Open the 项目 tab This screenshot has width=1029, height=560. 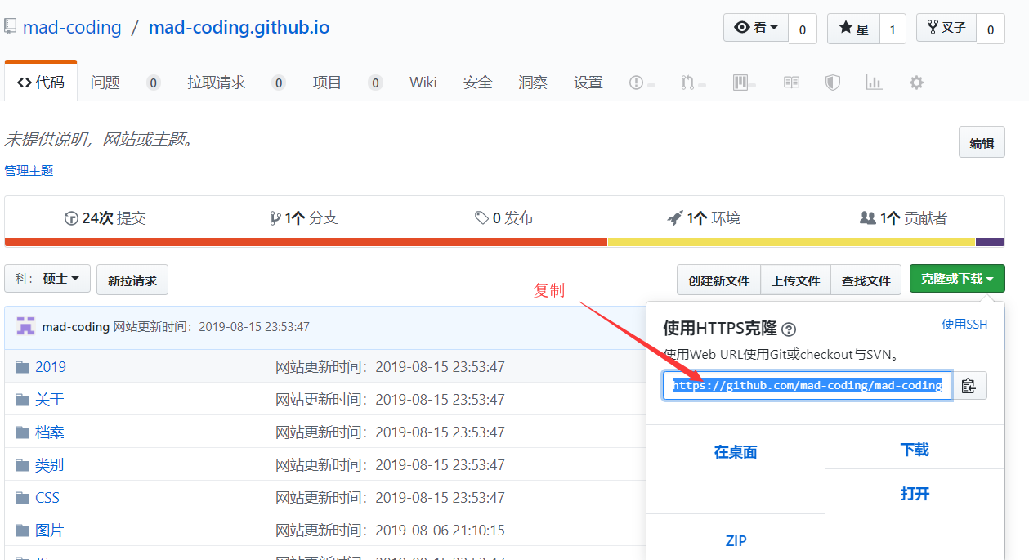327,83
